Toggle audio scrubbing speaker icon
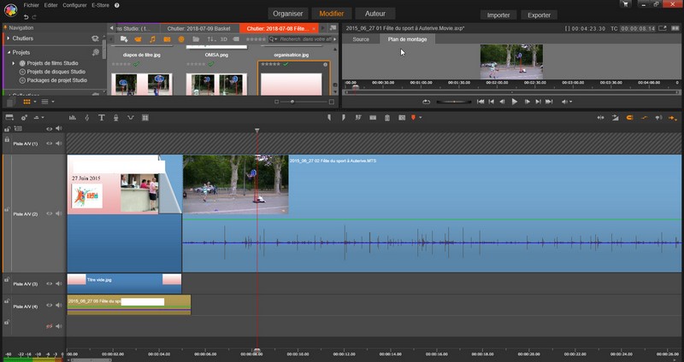Screen dimensions: 684x362 click(658, 118)
